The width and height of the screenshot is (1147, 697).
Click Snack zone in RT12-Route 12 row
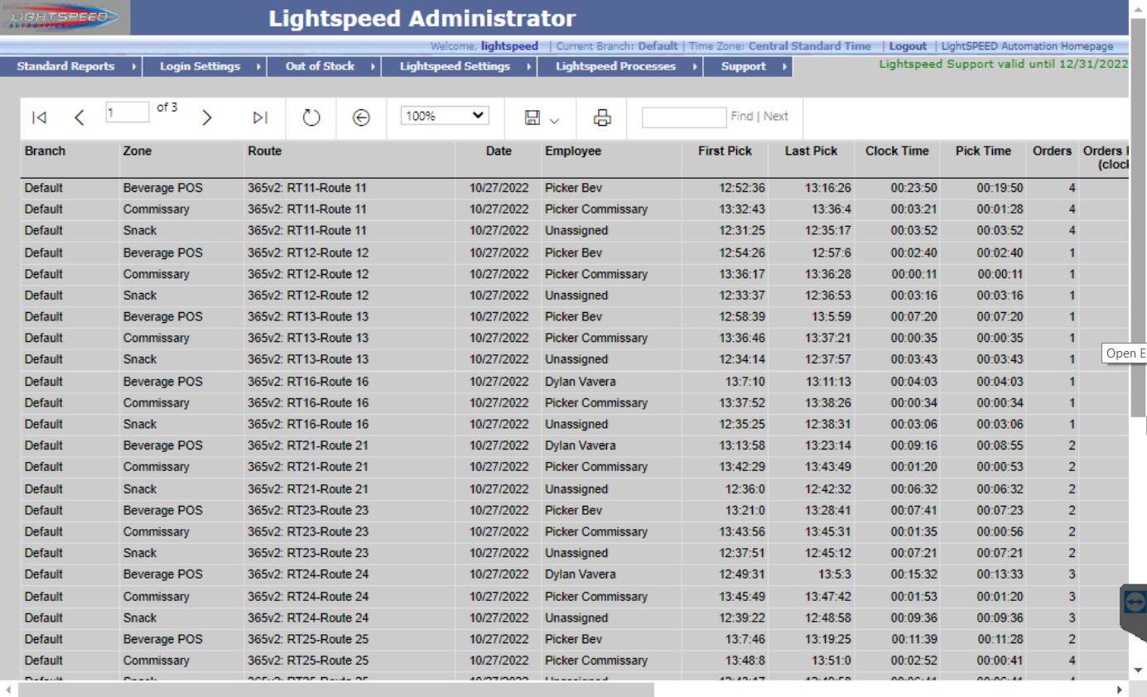tap(139, 296)
